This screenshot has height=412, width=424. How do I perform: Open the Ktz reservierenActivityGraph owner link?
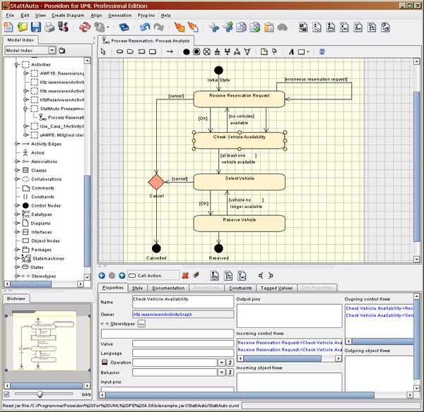(163, 315)
